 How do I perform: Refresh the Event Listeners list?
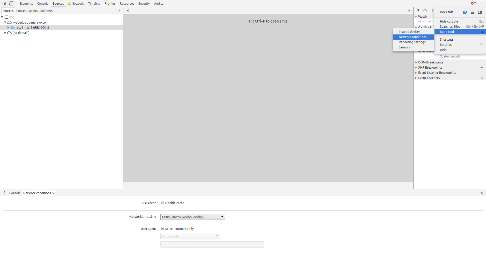482,78
